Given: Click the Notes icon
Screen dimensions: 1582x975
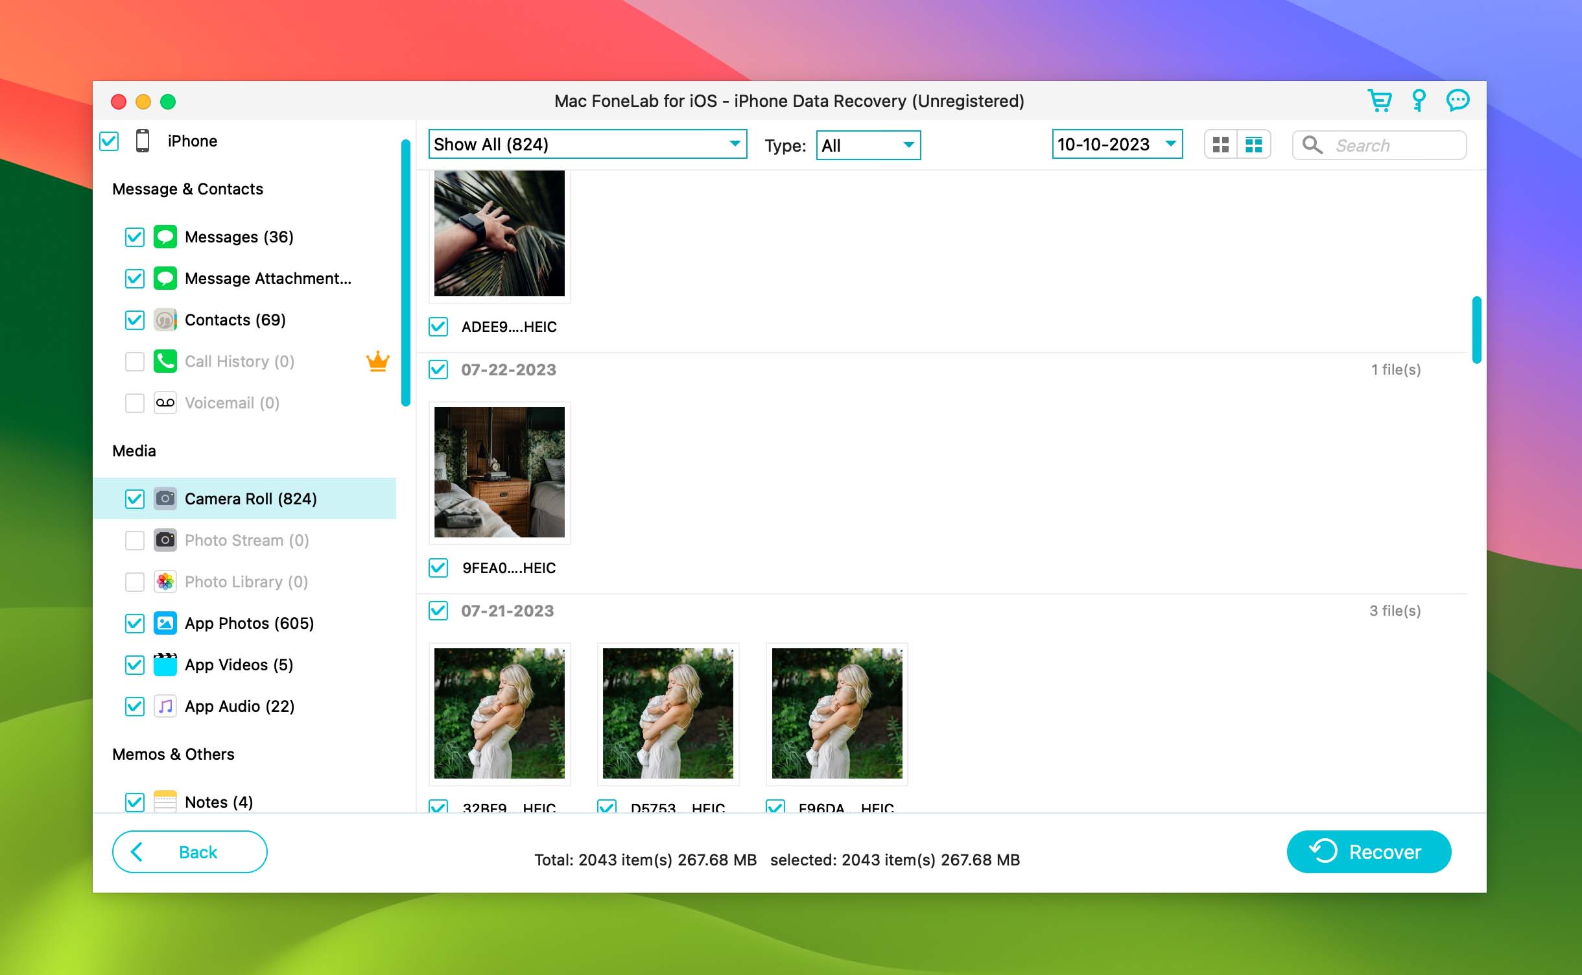Looking at the screenshot, I should click(165, 801).
